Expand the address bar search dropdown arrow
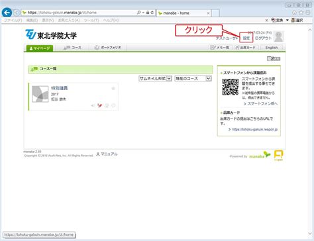 point(143,13)
